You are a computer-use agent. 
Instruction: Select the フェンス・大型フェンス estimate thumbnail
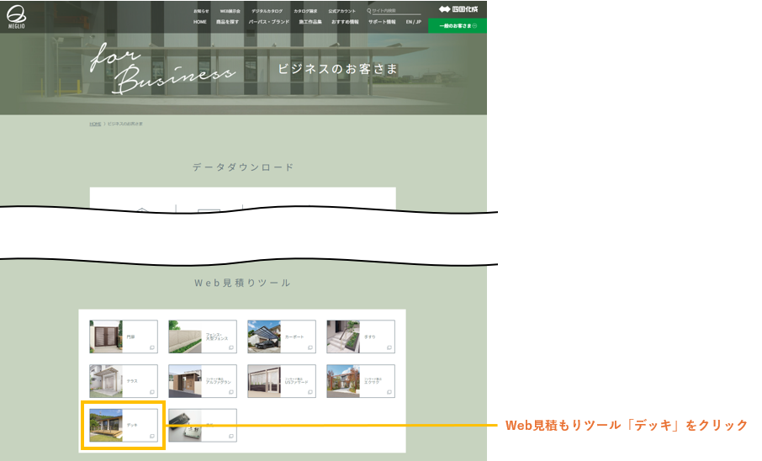(x=185, y=336)
